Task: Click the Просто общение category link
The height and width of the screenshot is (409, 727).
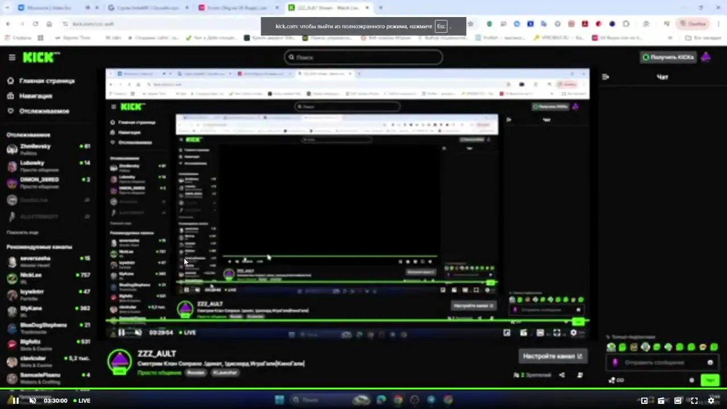Action: click(x=160, y=373)
